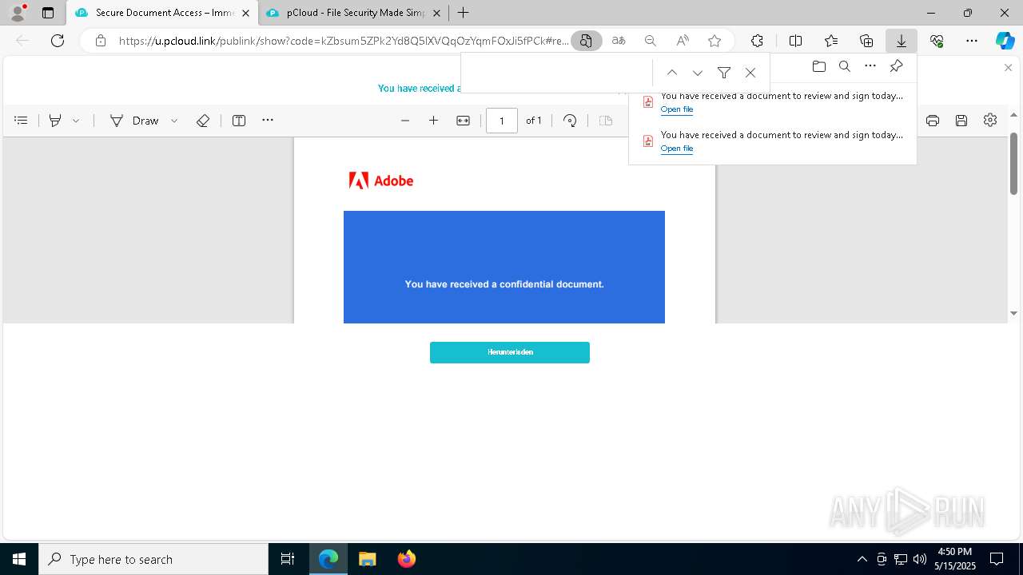
Task: Open Edge Settings and more menu
Action: (x=972, y=41)
